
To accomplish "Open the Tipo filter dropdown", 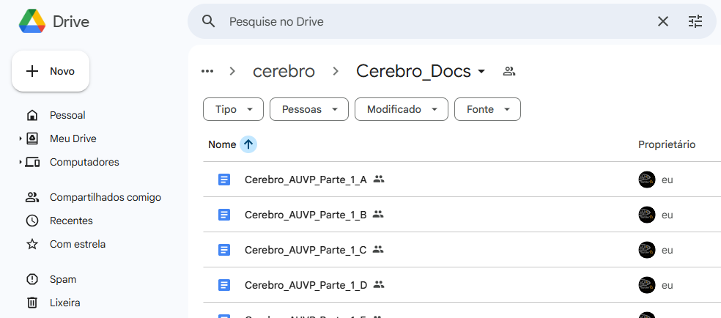I will click(x=233, y=109).
